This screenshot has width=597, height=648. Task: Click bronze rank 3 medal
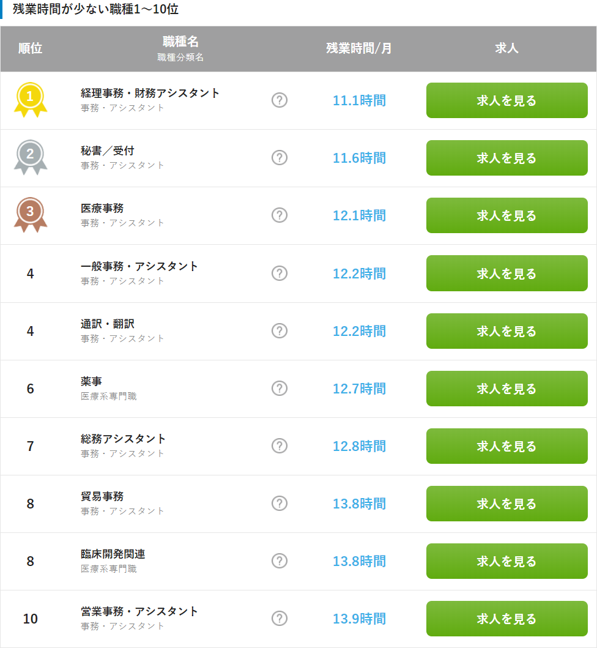click(x=30, y=214)
